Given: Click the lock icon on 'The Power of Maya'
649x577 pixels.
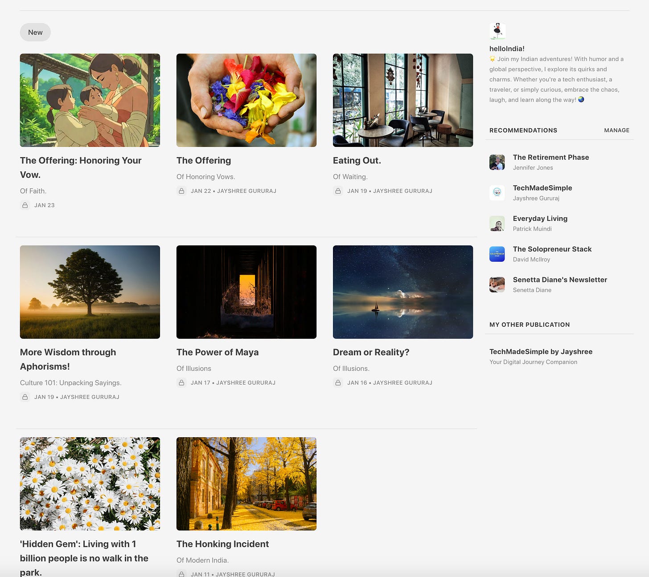Looking at the screenshot, I should (181, 382).
